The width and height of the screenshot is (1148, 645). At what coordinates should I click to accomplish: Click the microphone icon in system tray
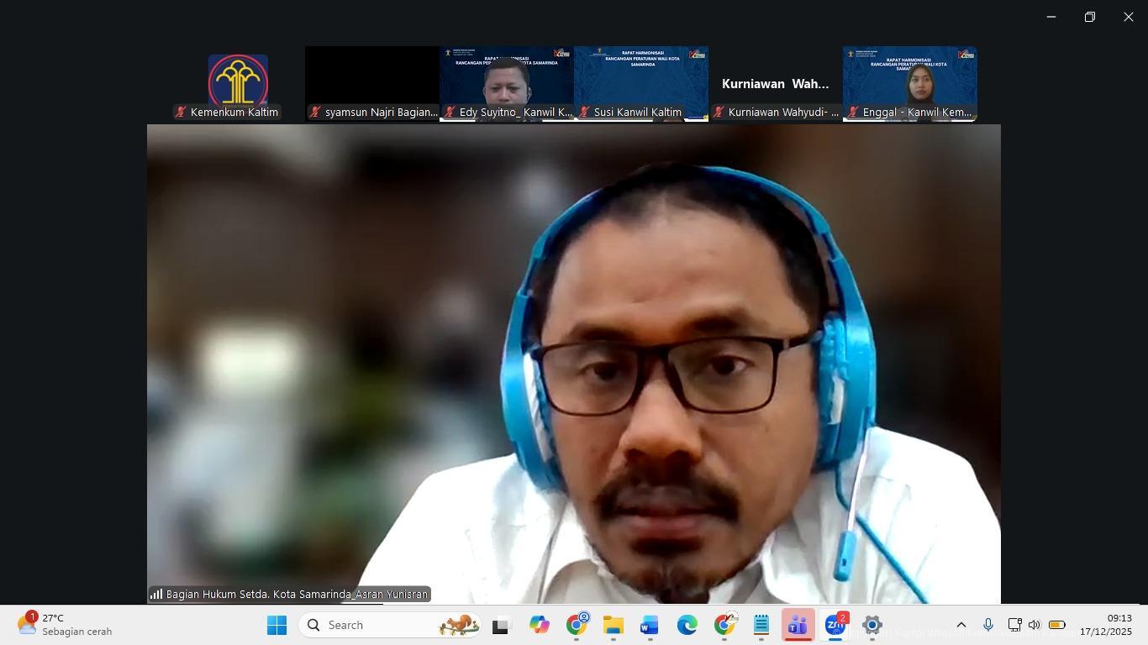(x=988, y=625)
